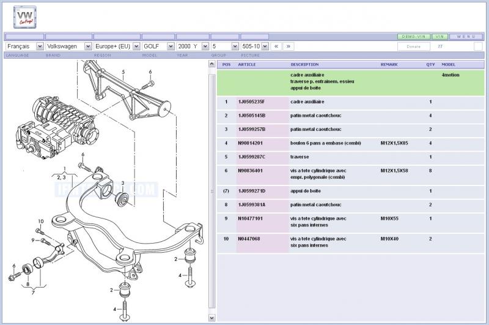The height and width of the screenshot is (325, 489).
Task: Select article number 1J0599257B
Action: (x=252, y=129)
